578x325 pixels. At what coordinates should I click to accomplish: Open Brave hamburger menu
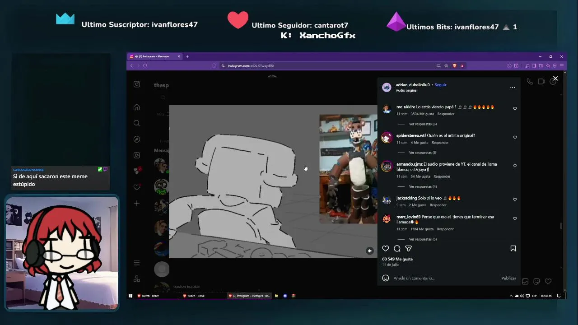pos(562,65)
